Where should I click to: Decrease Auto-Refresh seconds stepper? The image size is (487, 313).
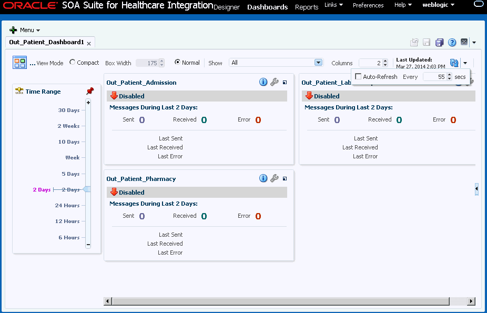click(450, 79)
